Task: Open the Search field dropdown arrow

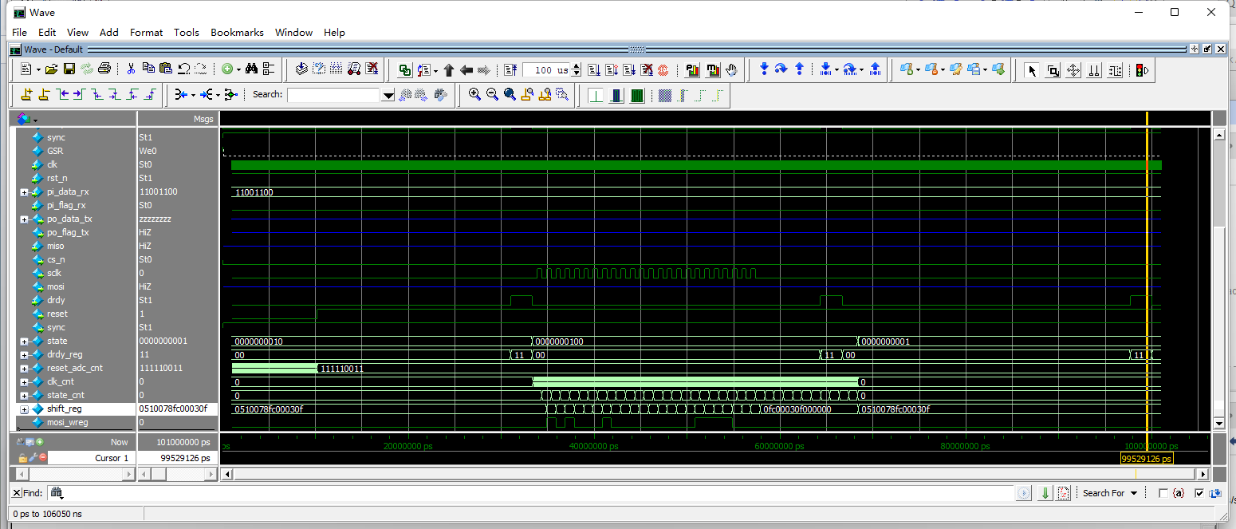Action: pyautogui.click(x=388, y=95)
